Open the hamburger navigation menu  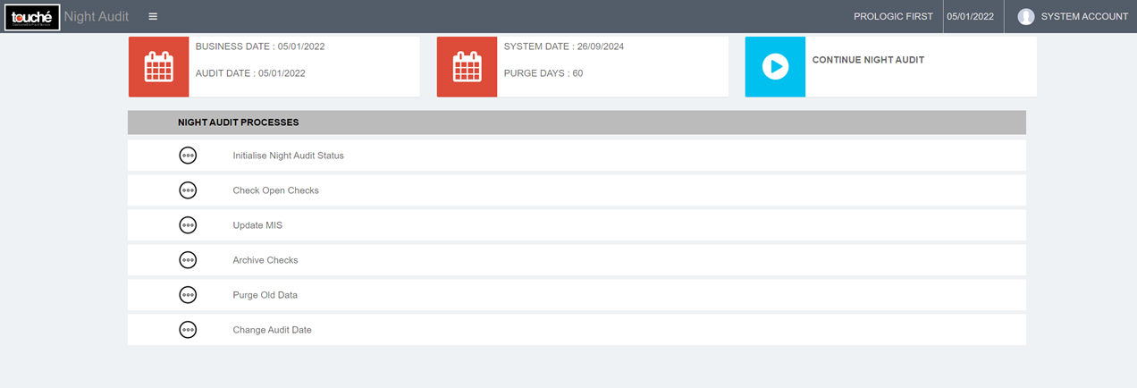pos(153,16)
